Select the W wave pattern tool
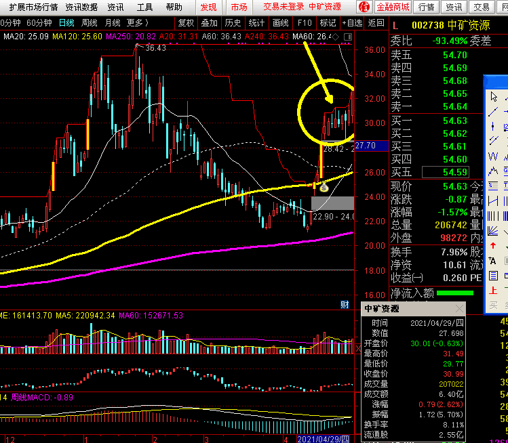508x443 pixels. coord(493,156)
